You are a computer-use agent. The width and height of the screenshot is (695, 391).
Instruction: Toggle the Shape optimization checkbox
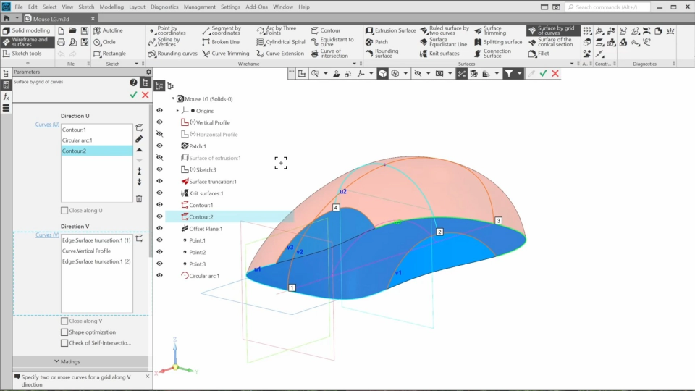tap(64, 332)
